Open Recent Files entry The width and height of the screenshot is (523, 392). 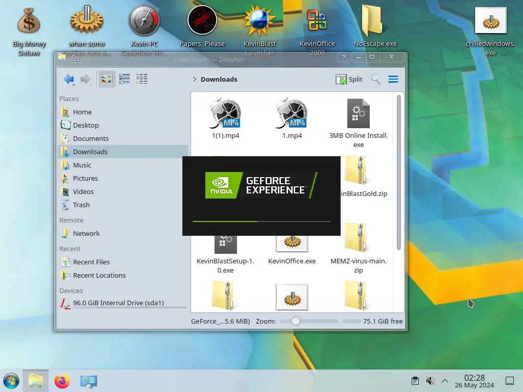tap(124, 262)
